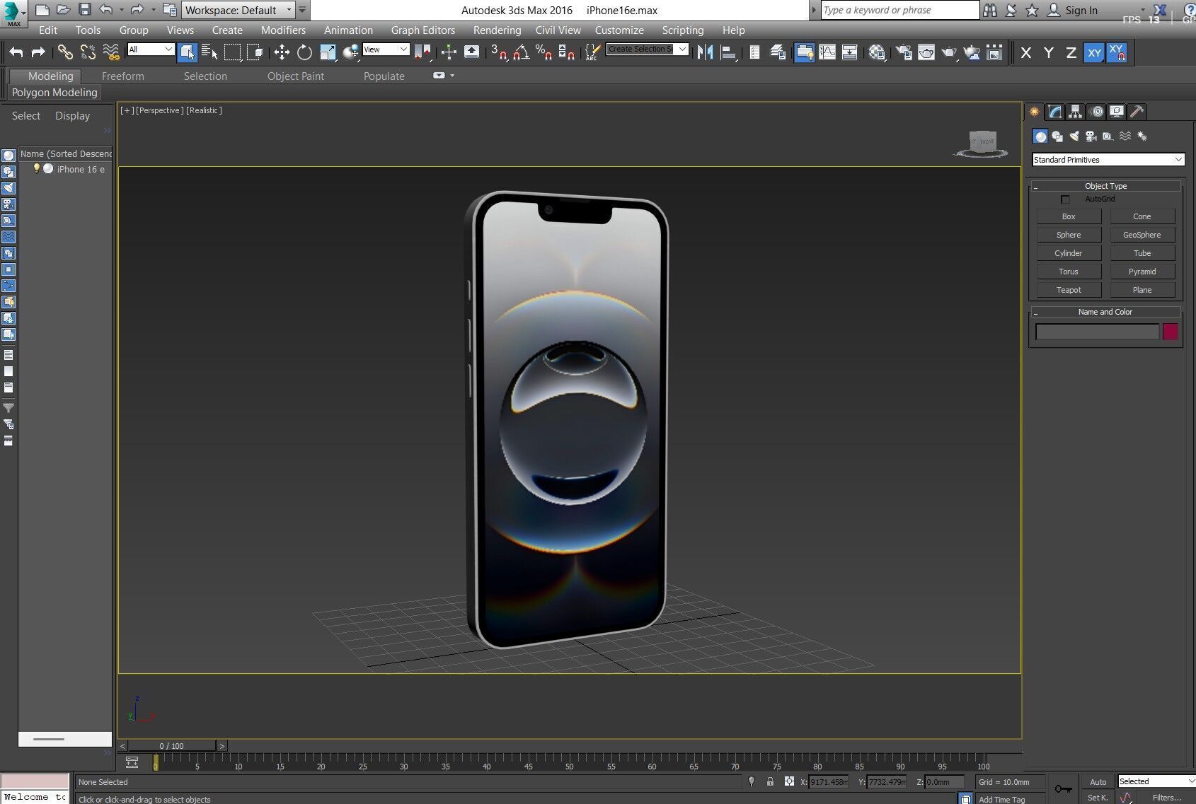Screen dimensions: 1196x804
Task: Click the Cylinder primitive button
Action: (1069, 253)
